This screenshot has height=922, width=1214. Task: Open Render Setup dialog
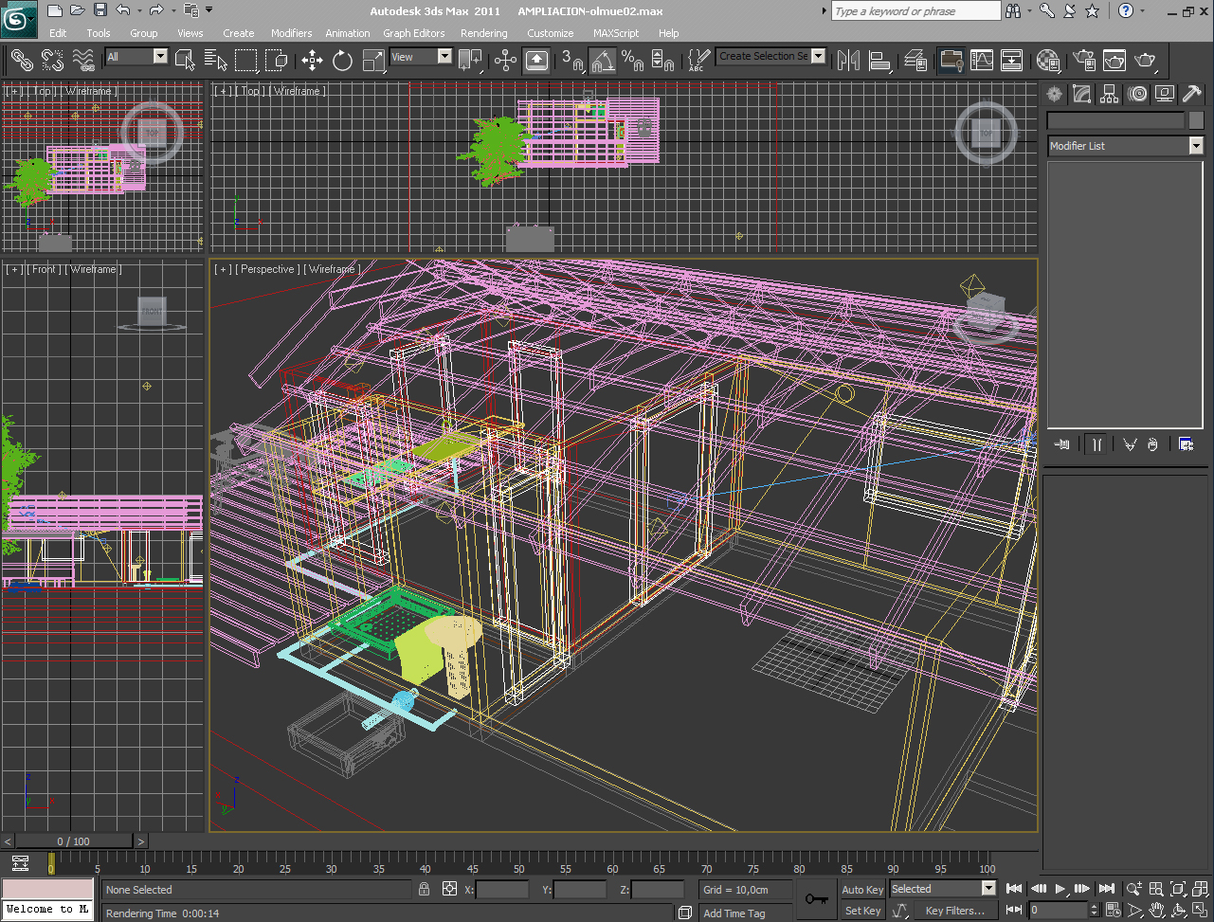point(1084,61)
